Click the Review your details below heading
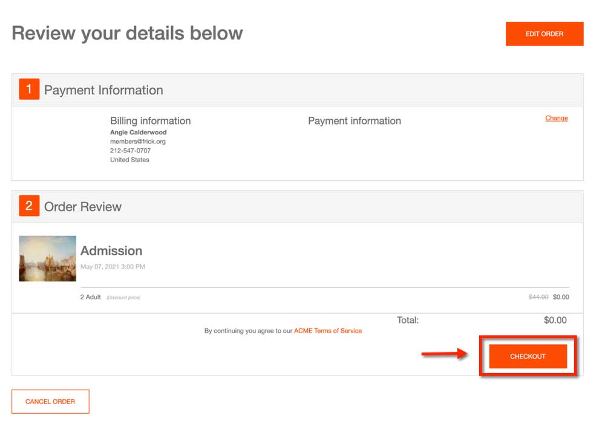This screenshot has height=424, width=605. 127,33
